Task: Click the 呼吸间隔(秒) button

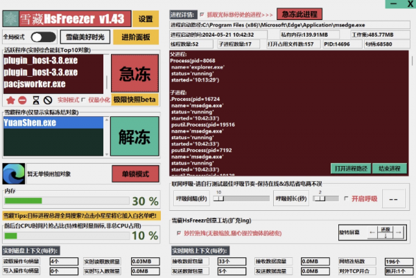Action: 191,198
